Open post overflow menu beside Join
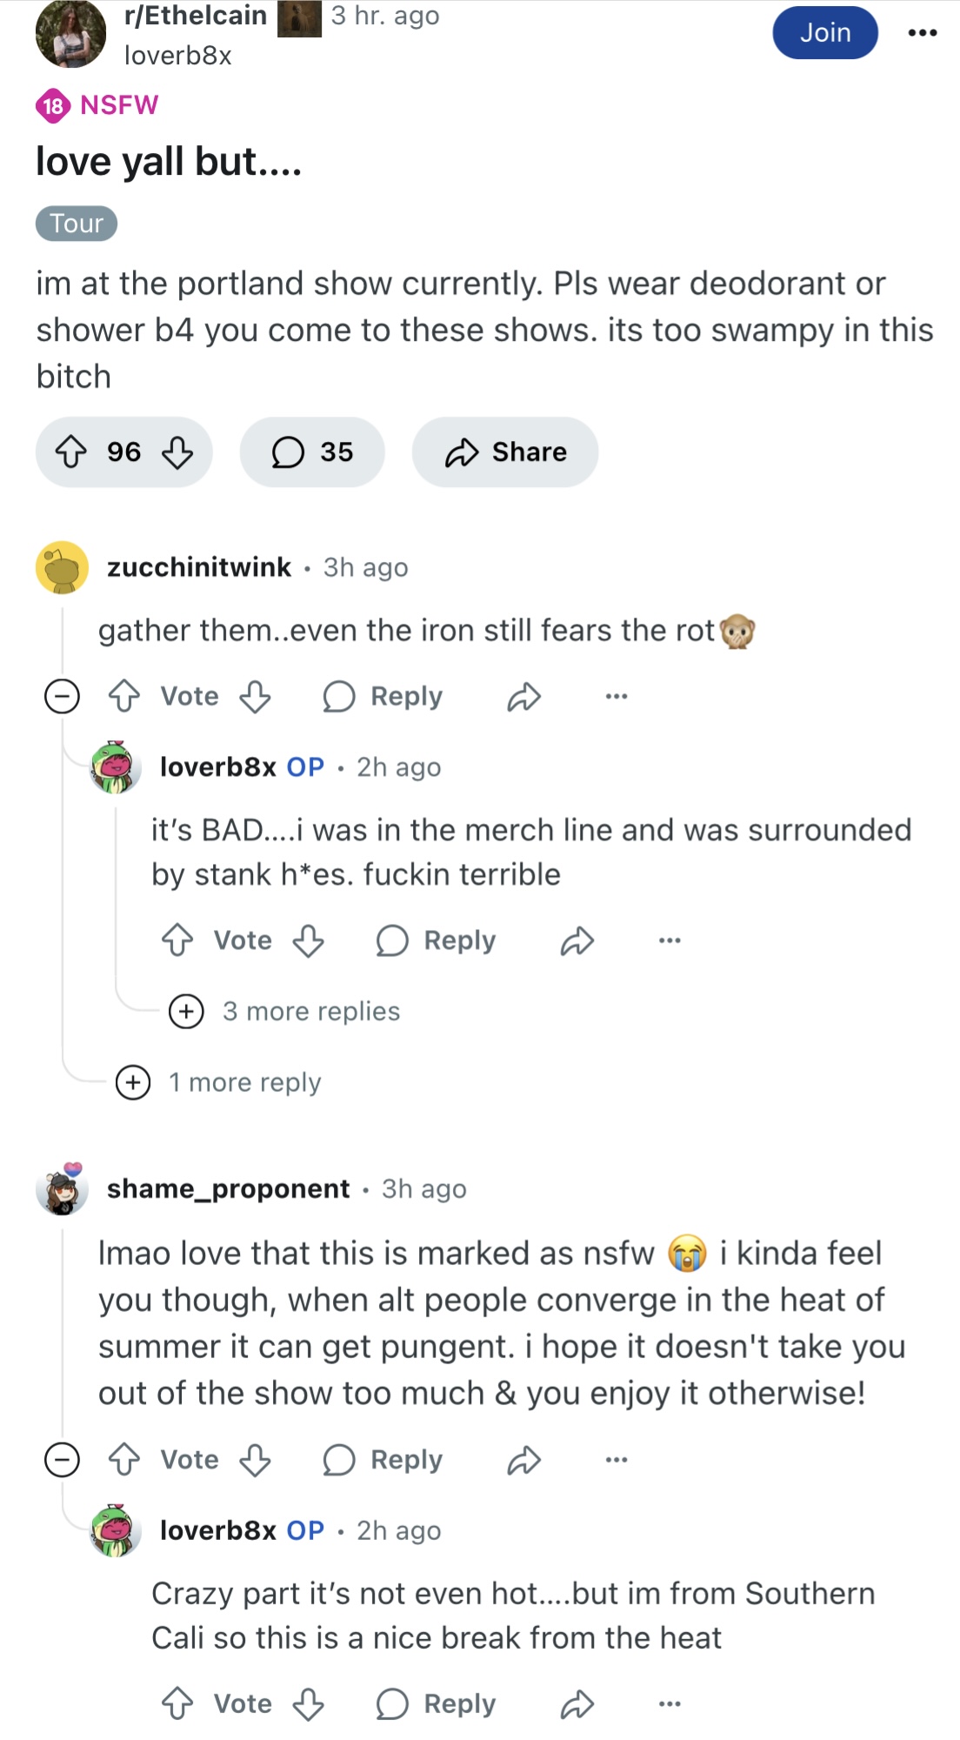960x1740 pixels. (922, 33)
